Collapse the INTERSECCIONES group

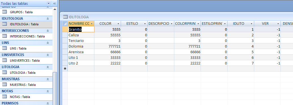[x=48, y=31]
